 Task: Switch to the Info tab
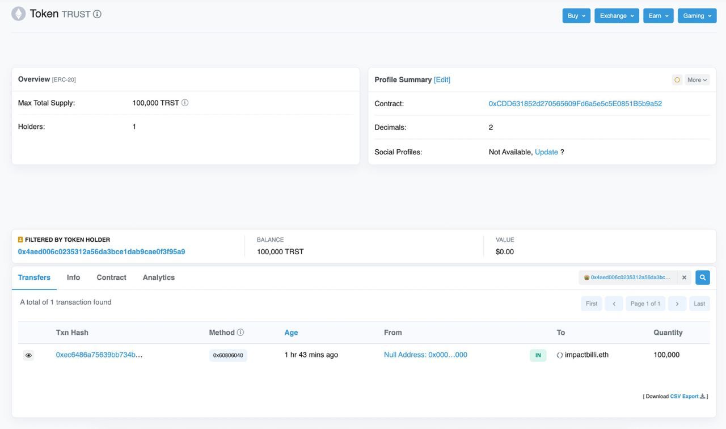[73, 277]
